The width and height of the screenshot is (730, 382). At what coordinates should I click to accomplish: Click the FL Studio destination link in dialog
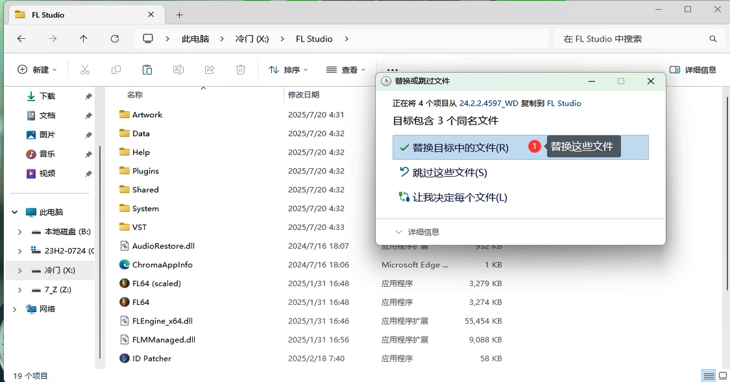564,103
